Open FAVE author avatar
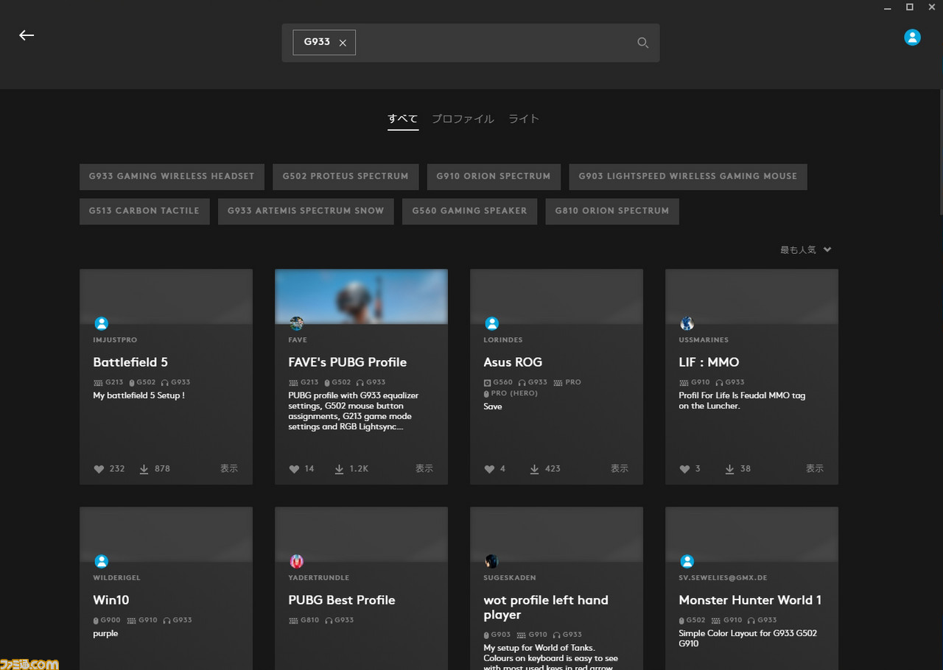This screenshot has width=943, height=670. [x=297, y=323]
